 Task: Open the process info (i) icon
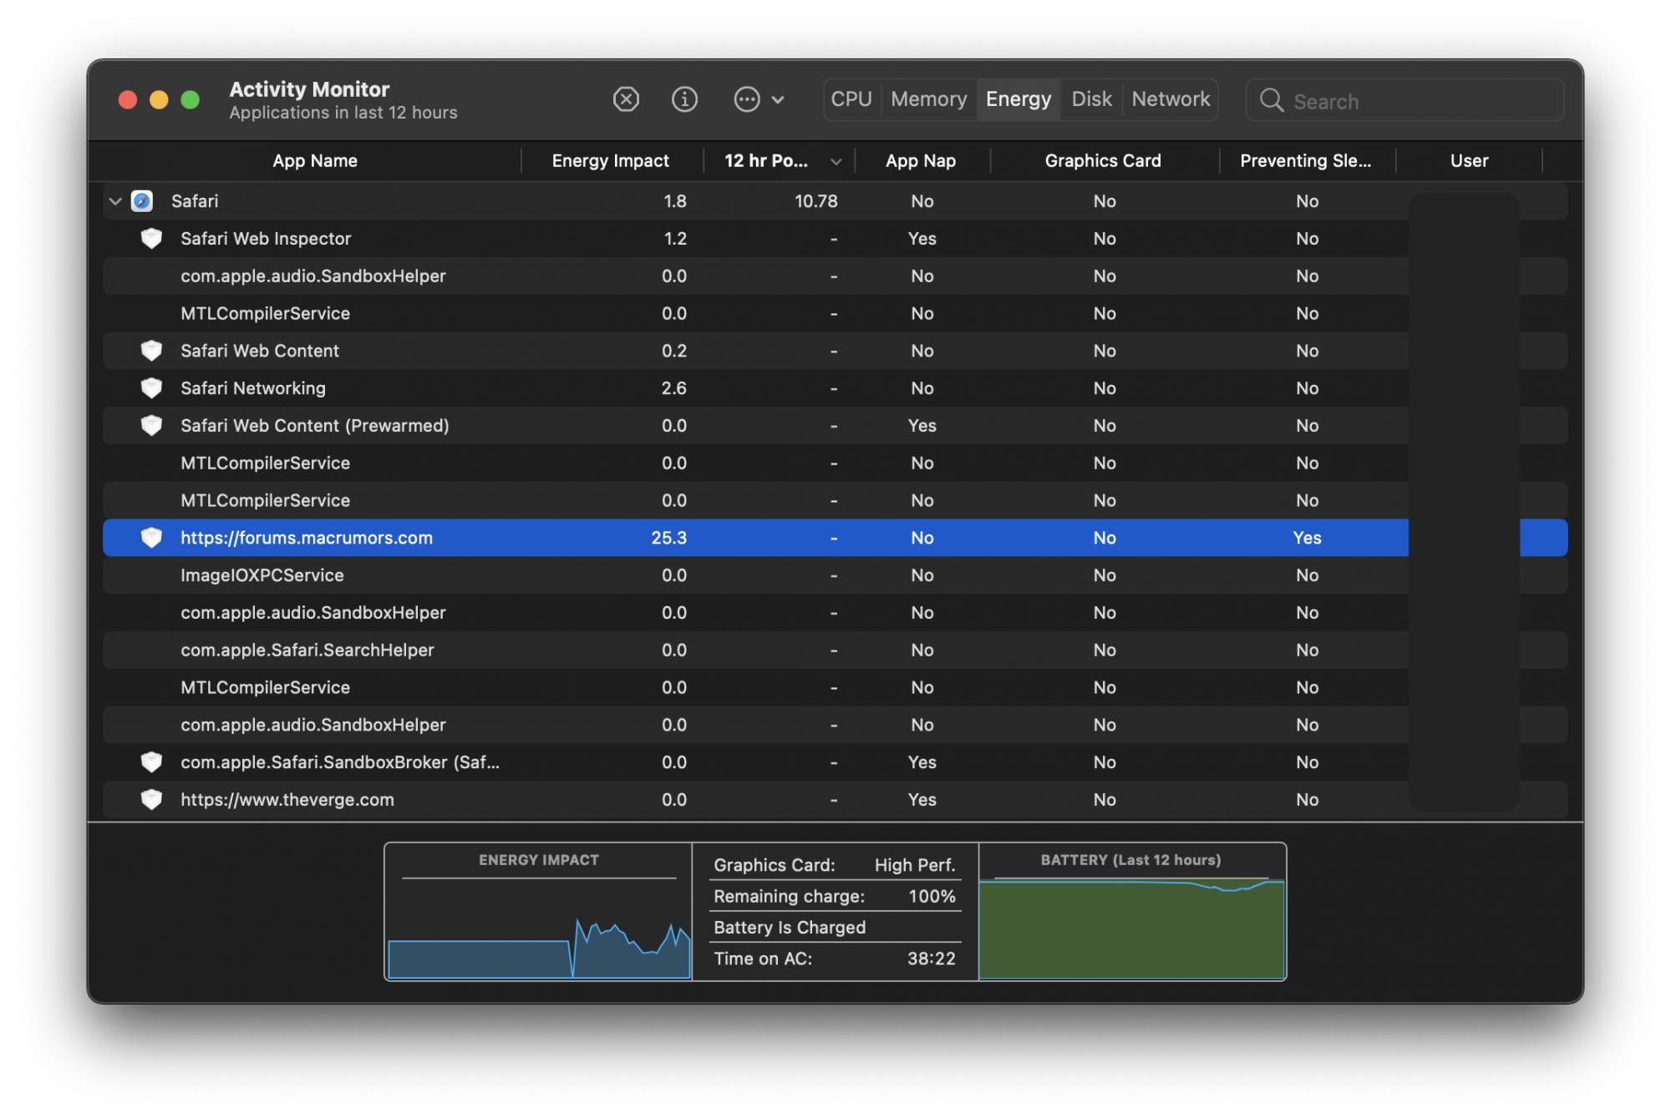(x=684, y=99)
